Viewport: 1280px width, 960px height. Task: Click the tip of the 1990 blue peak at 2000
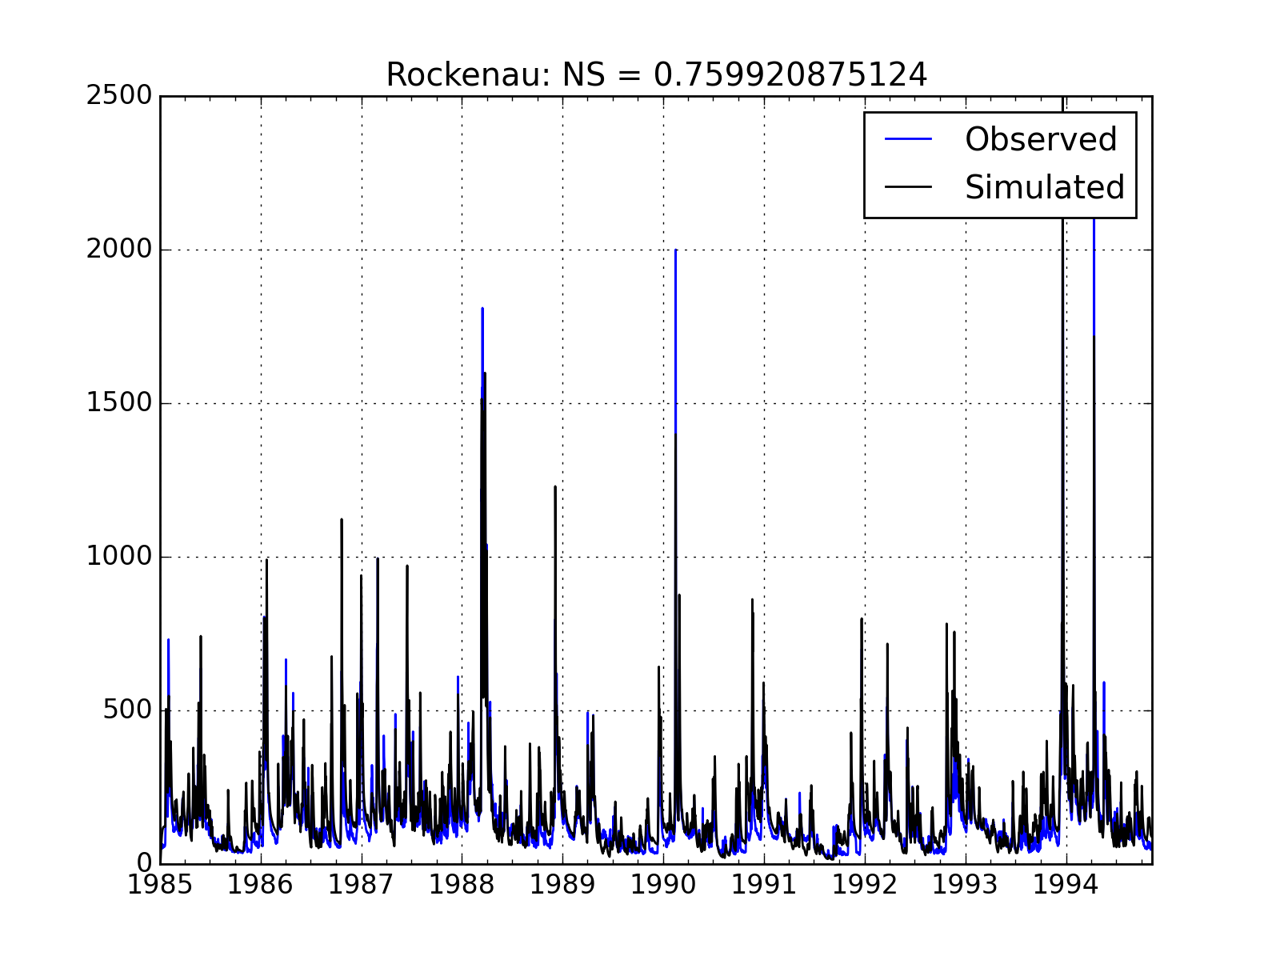(x=675, y=250)
